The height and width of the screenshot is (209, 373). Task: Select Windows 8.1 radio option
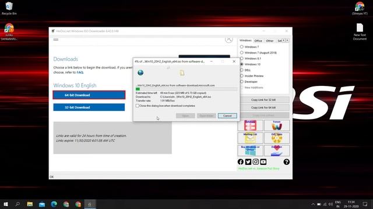pyautogui.click(x=250, y=59)
